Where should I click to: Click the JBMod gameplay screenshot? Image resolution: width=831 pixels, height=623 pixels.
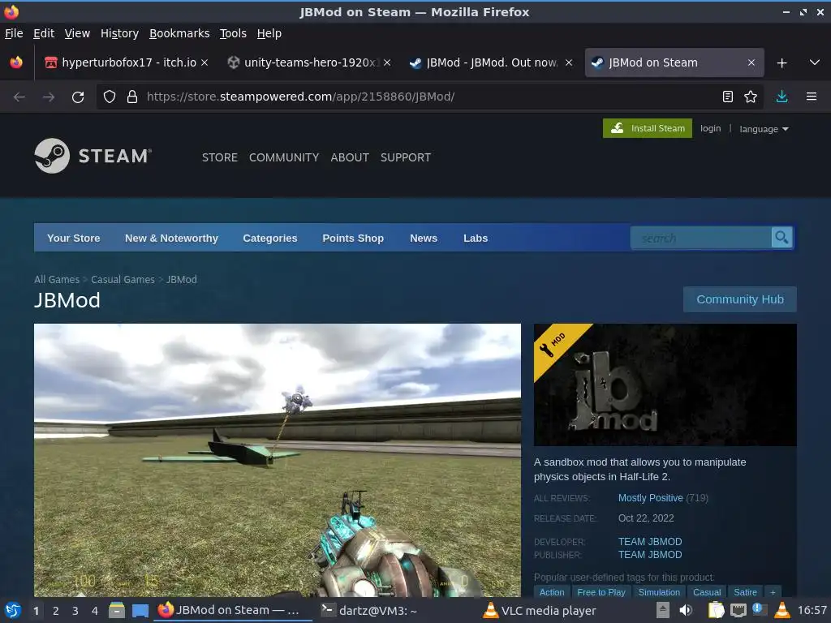[x=278, y=460]
